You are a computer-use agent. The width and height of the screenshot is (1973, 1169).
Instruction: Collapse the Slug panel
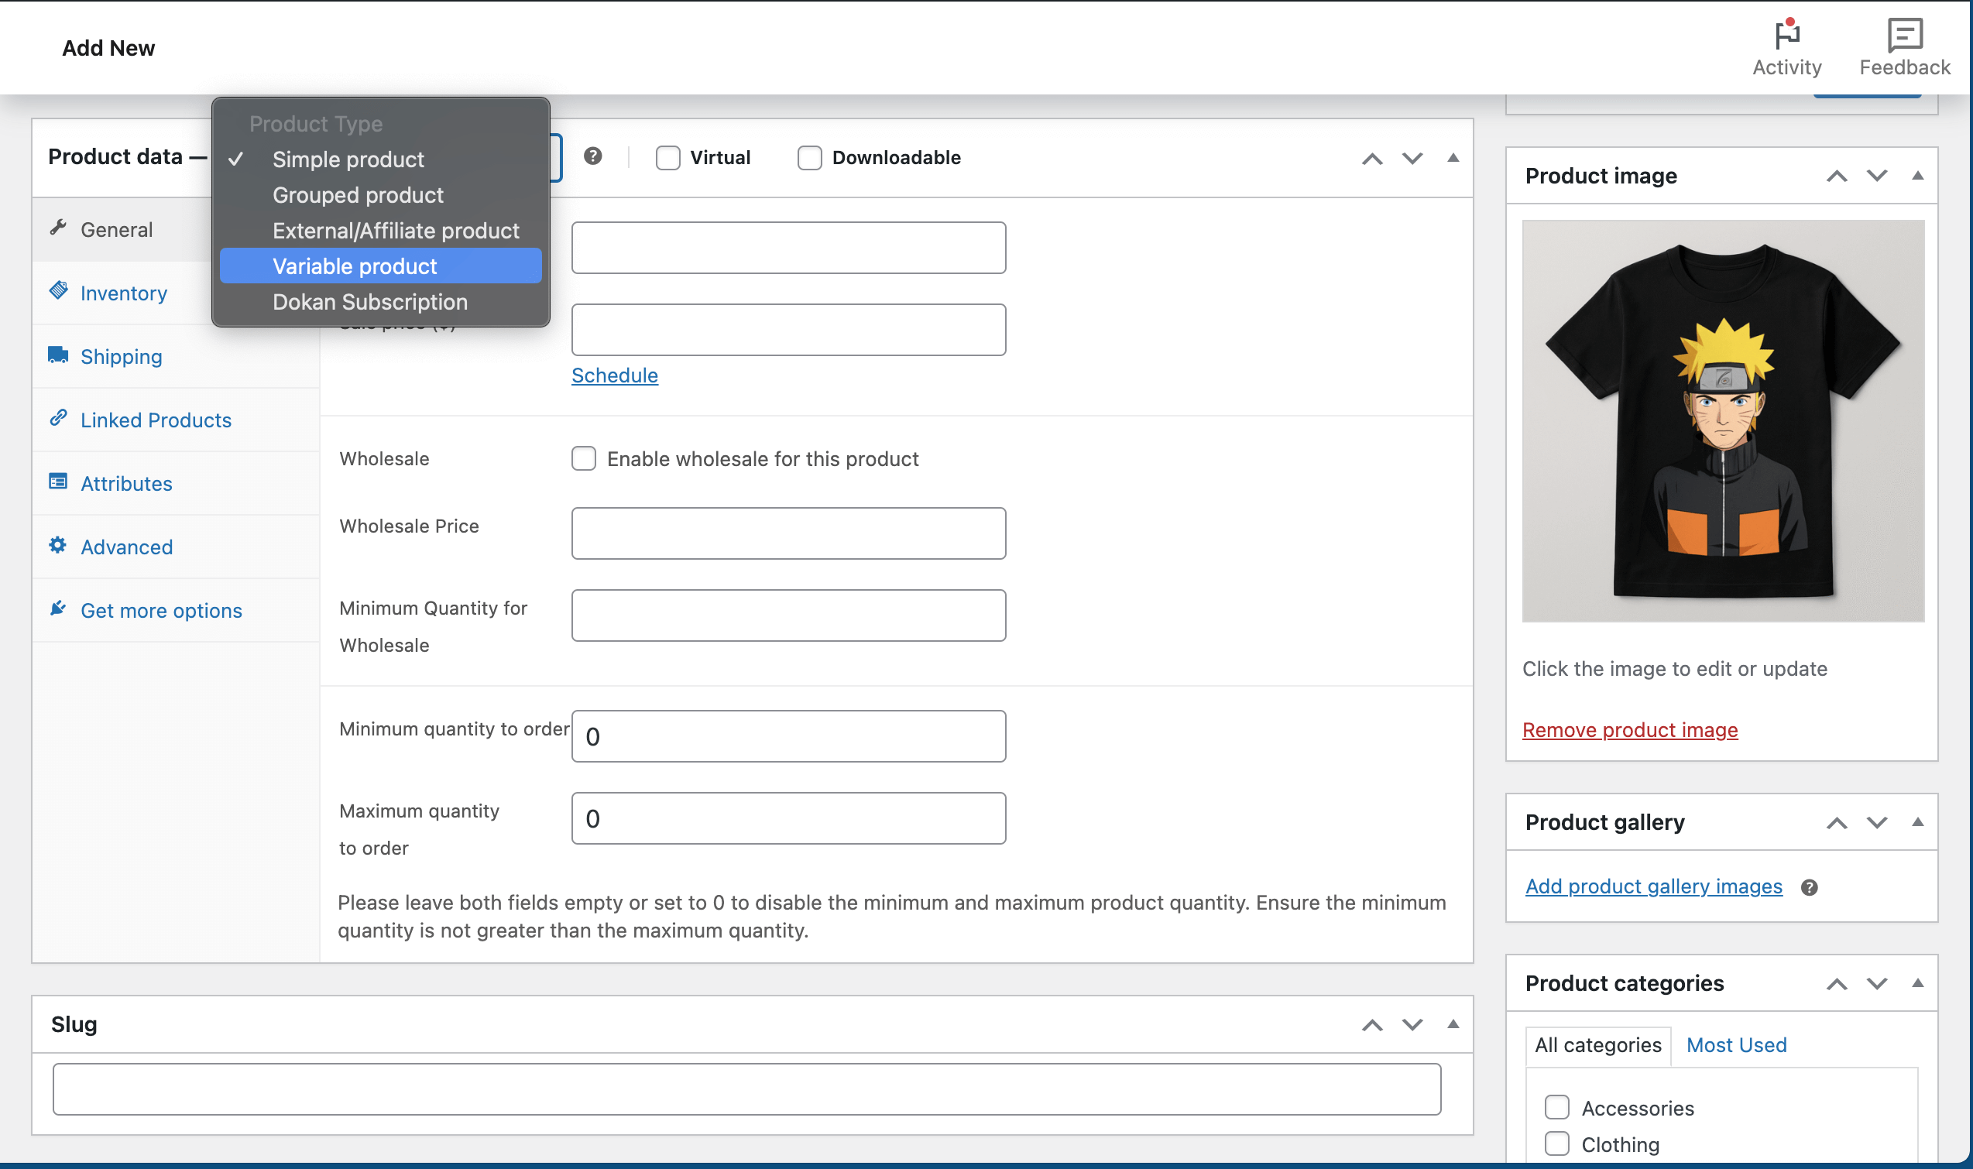(x=1453, y=1024)
